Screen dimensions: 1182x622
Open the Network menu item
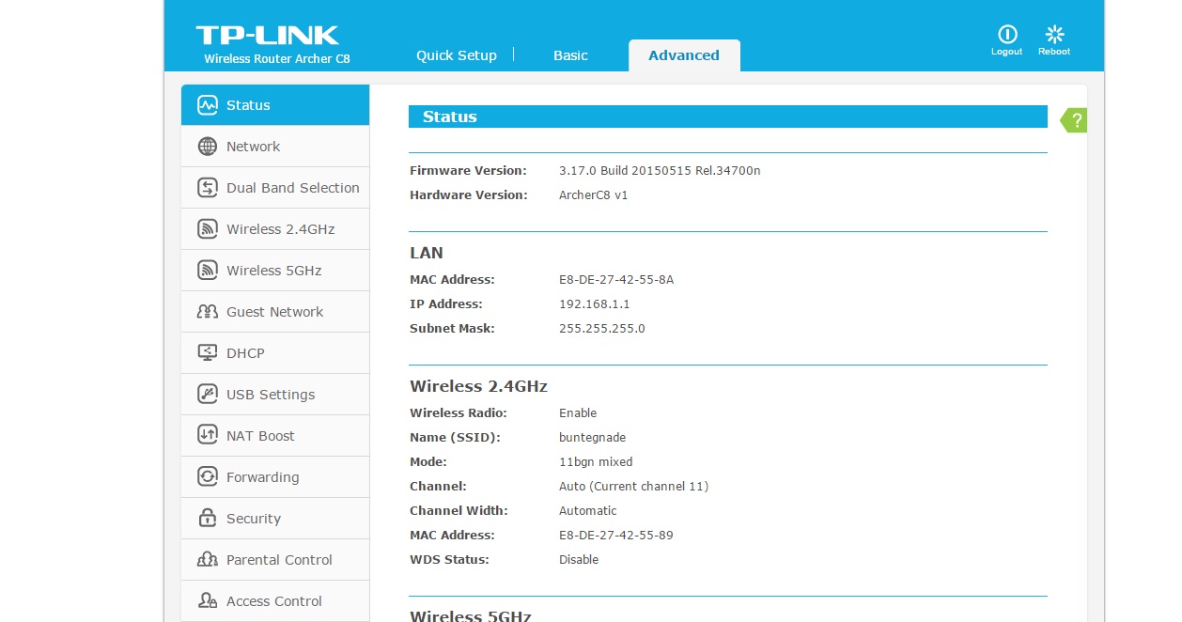click(275, 147)
